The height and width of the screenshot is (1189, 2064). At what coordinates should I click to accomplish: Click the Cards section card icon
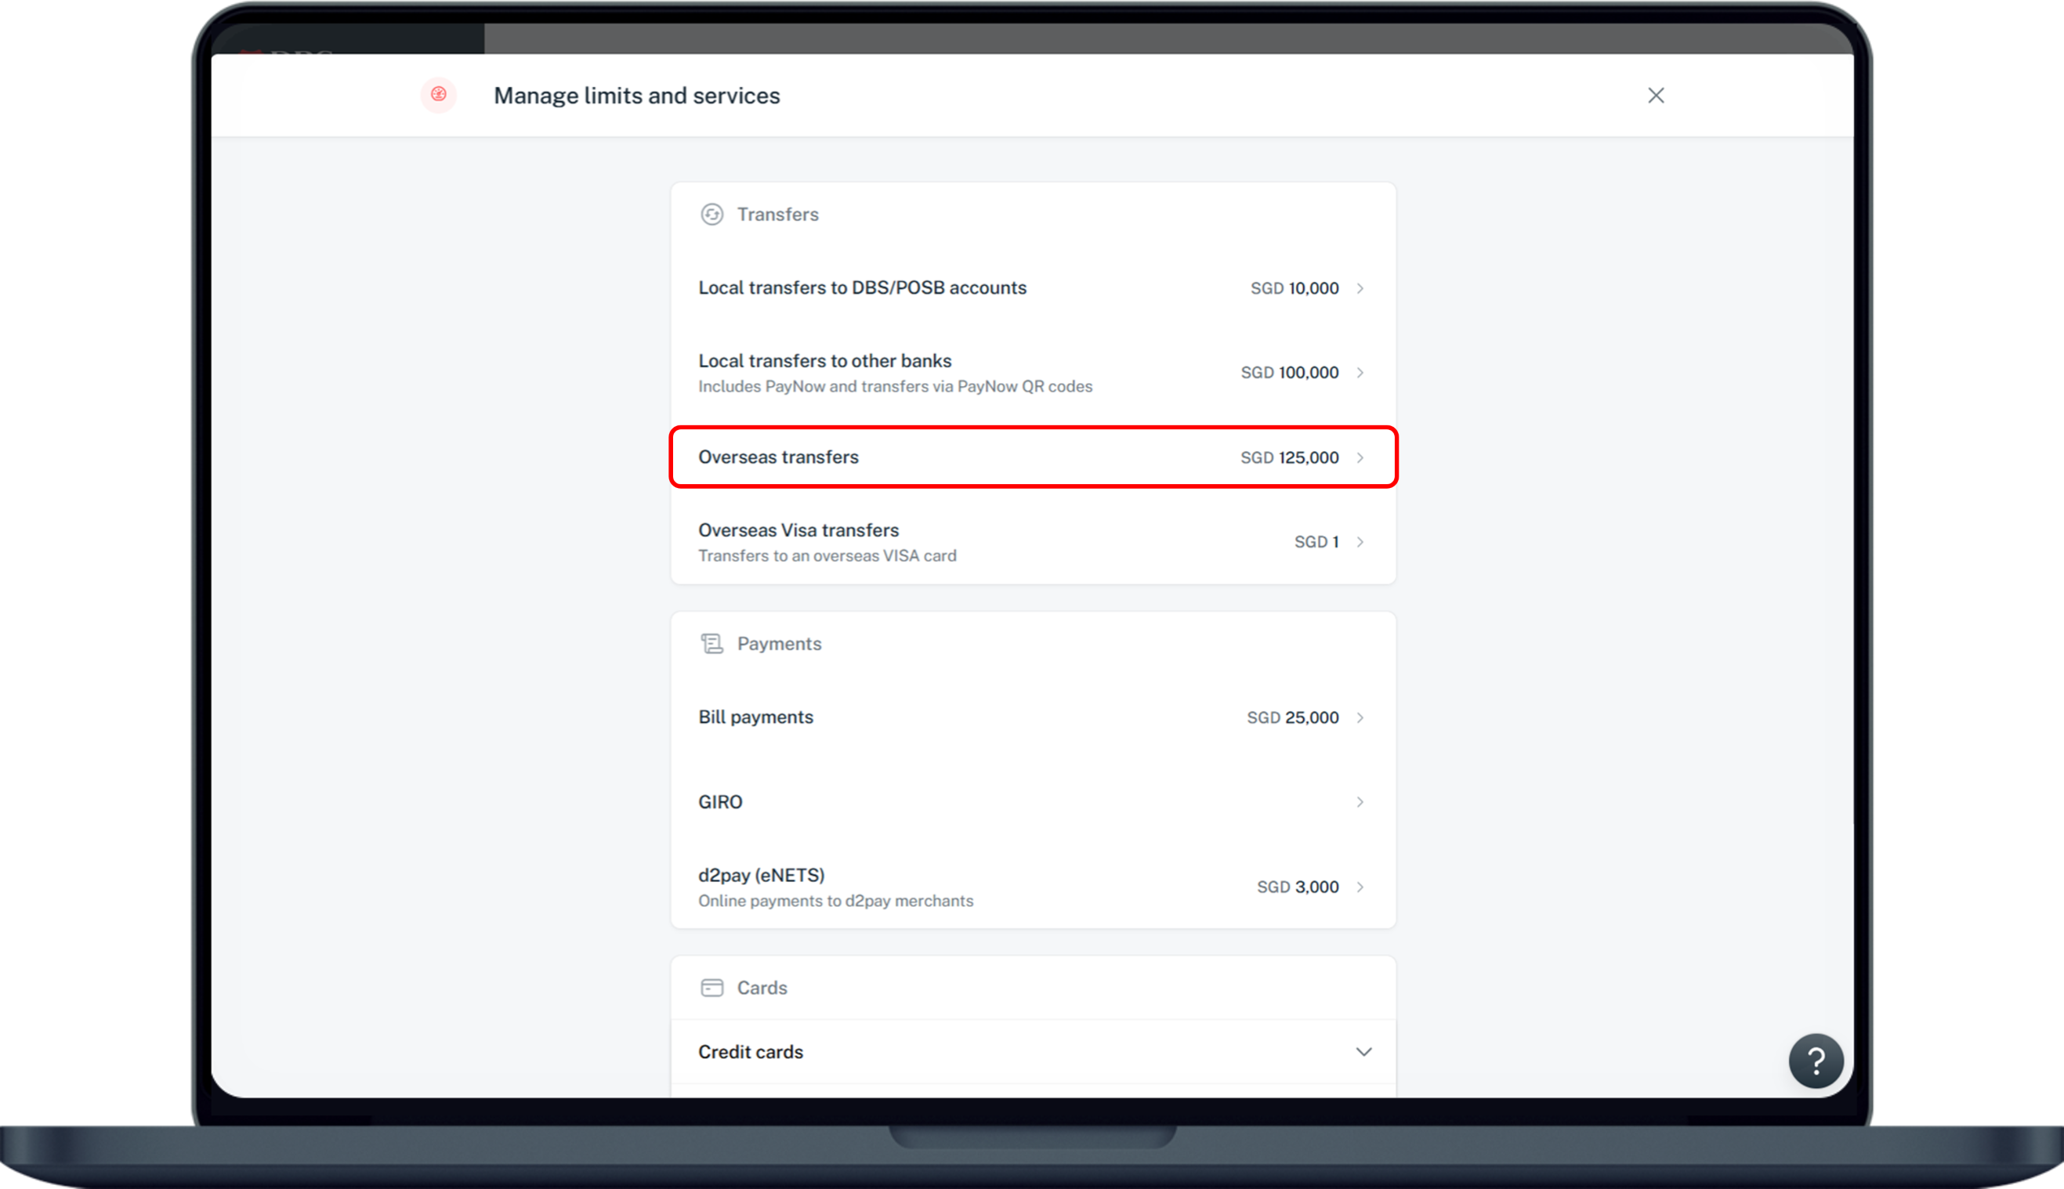pos(712,987)
